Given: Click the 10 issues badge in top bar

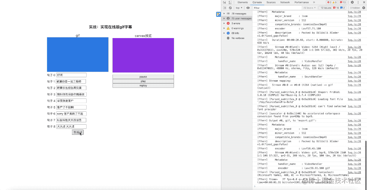Looking at the screenshot, I should (x=343, y=2).
